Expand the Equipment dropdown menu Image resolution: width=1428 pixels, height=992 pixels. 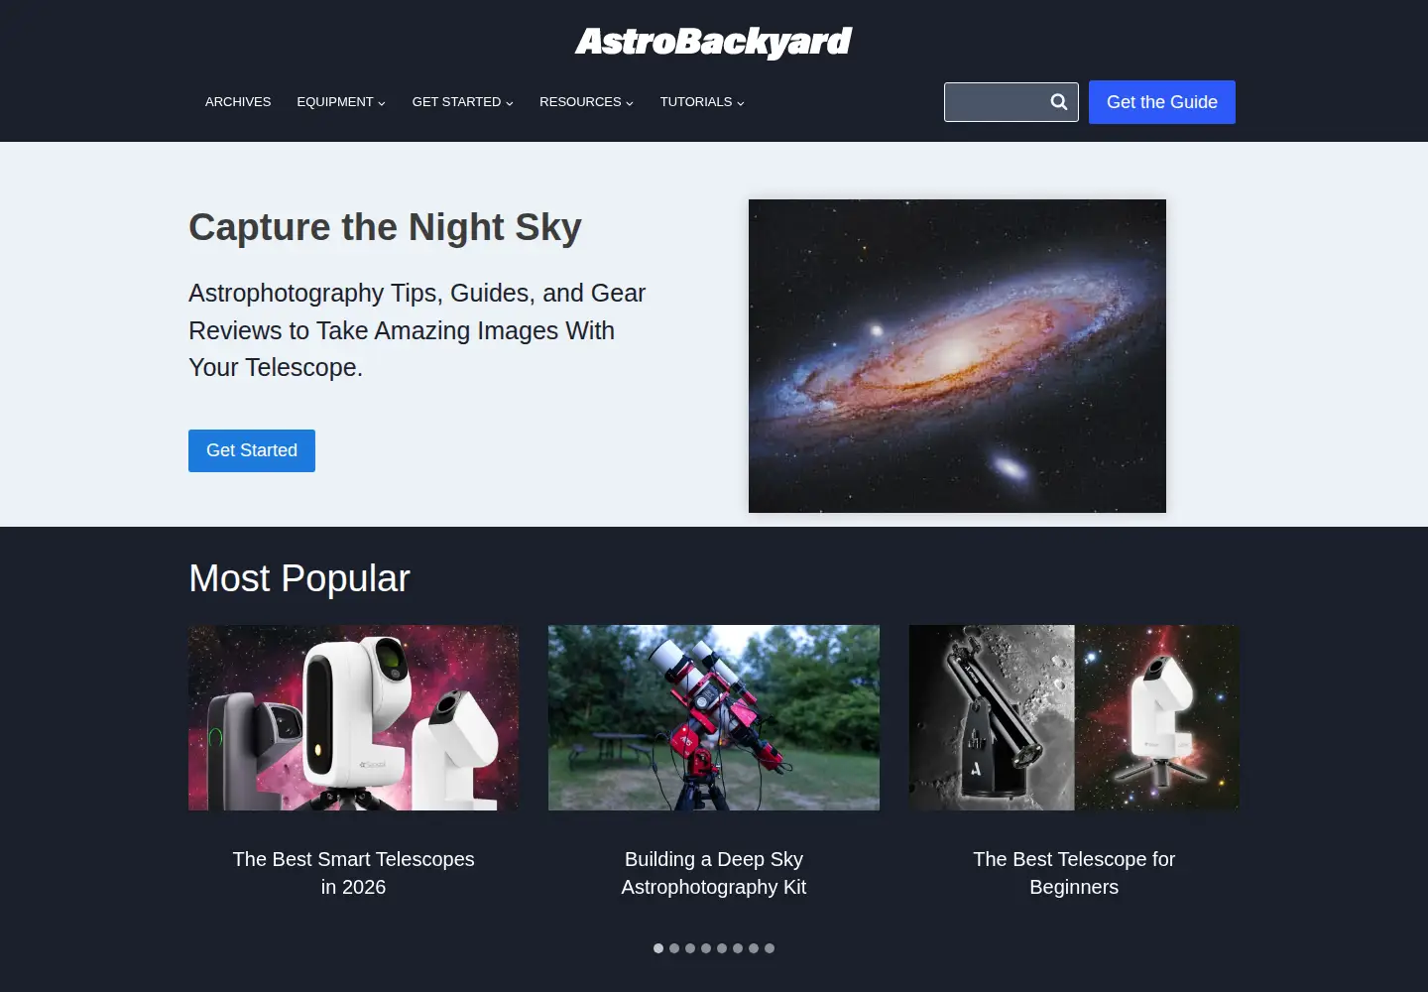[341, 102]
